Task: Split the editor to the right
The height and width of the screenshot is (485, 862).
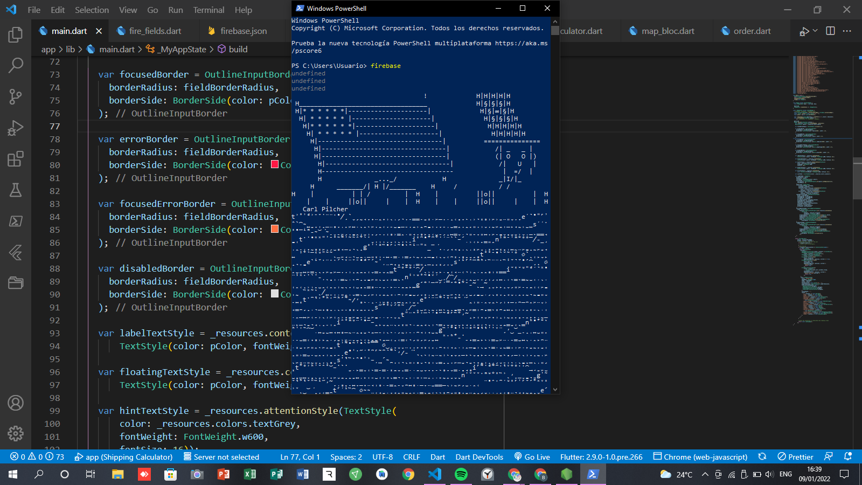Action: pos(830,31)
